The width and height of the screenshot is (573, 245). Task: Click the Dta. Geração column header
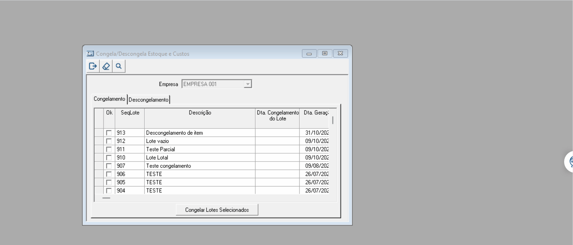[315, 118]
